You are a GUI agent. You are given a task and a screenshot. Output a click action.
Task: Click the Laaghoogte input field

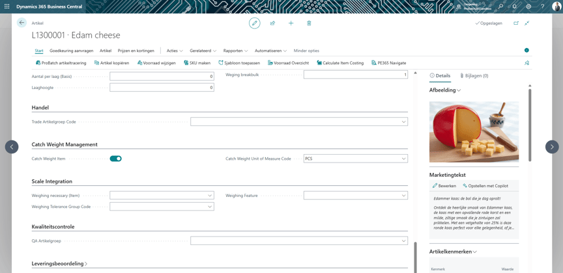[162, 87]
